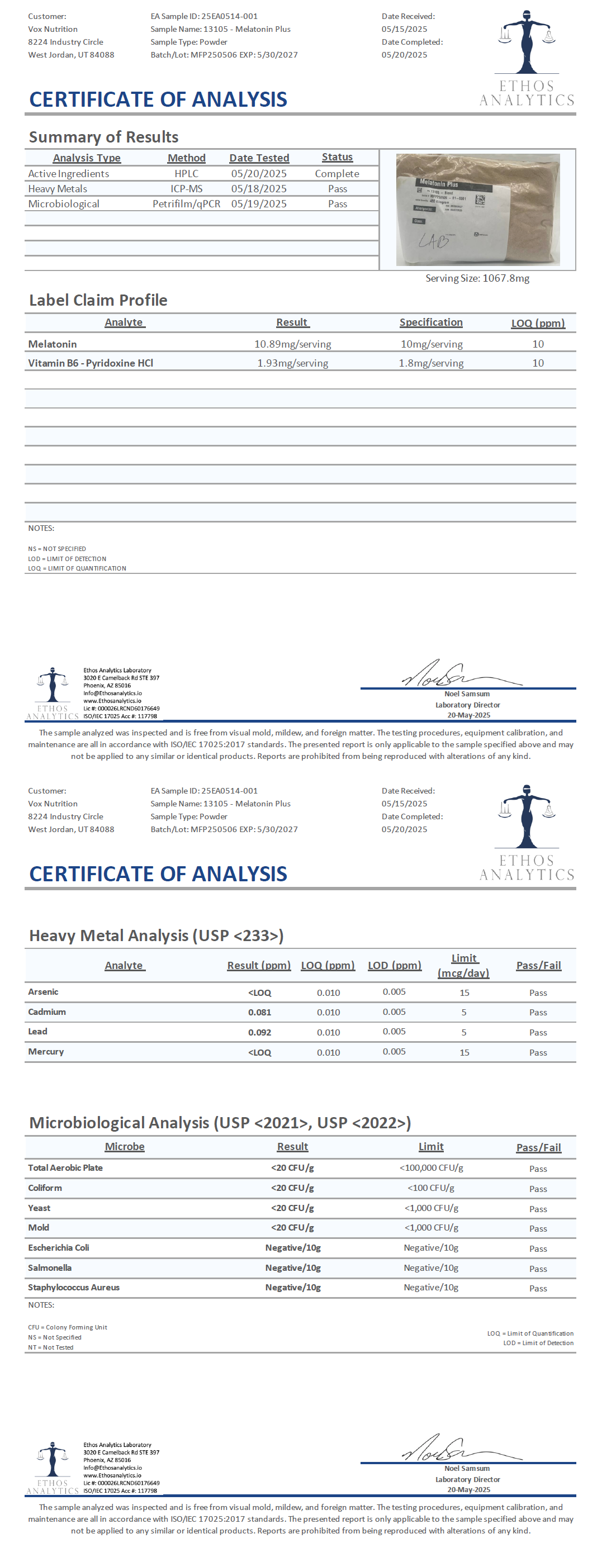Click Negative/10g result in the Salmonella row
Image resolution: width=602 pixels, height=1567 pixels.
click(x=293, y=1267)
